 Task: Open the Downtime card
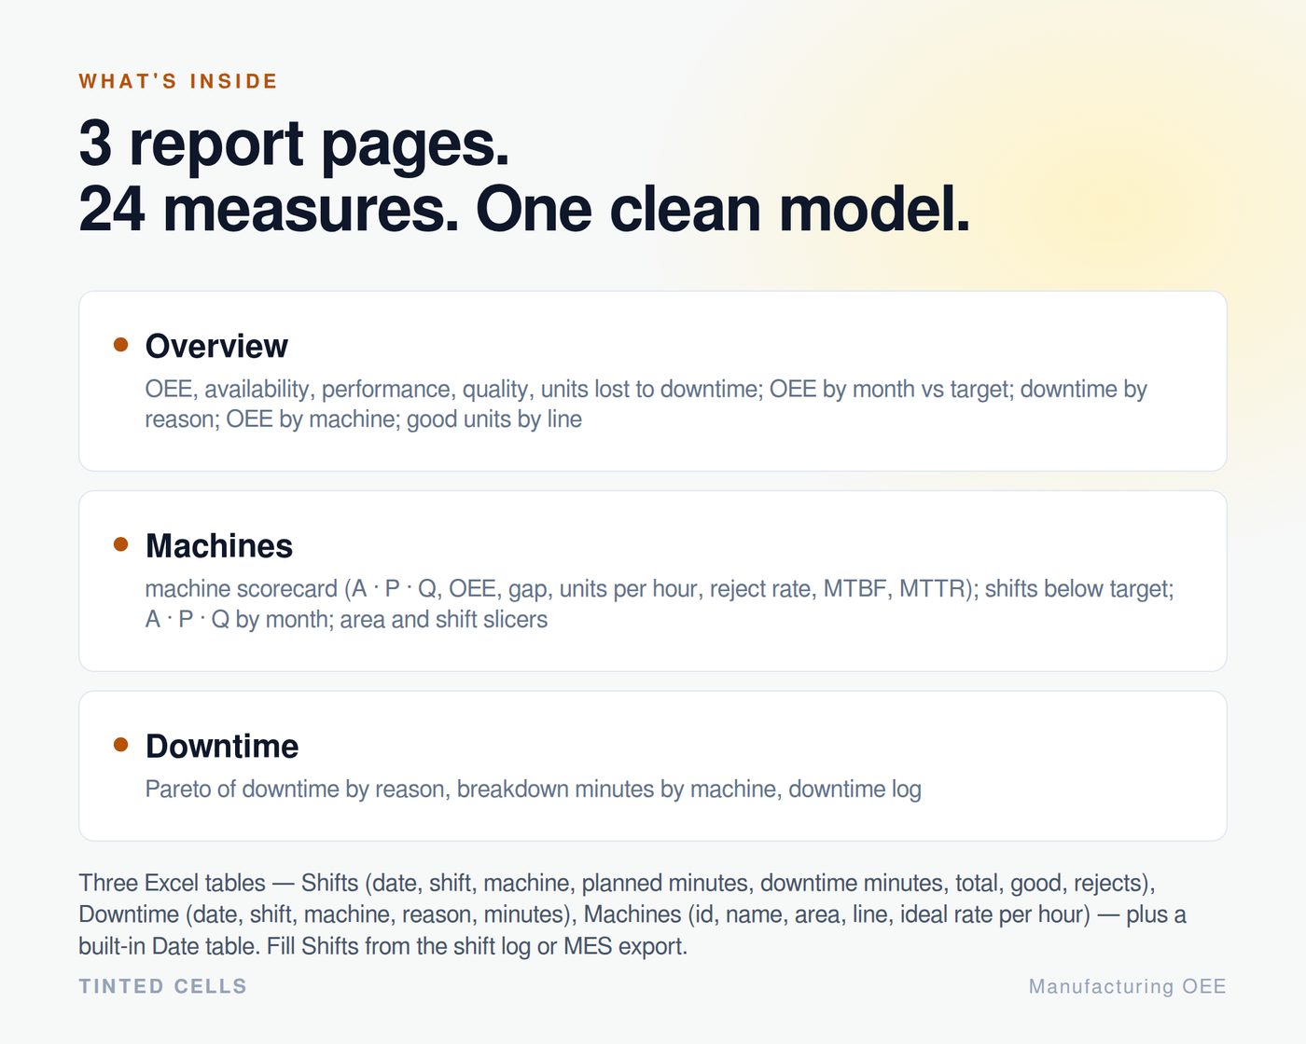click(653, 766)
